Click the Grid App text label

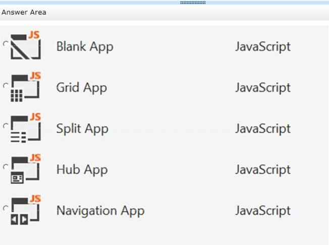tap(82, 88)
